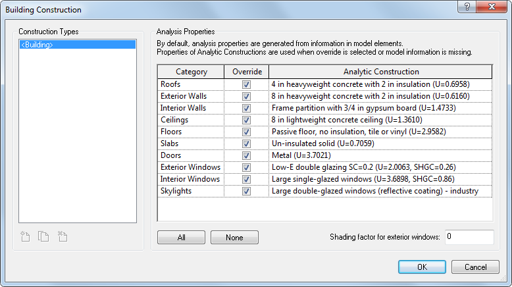
Task: Open the Roofs analytic construction list
Action: pos(380,85)
